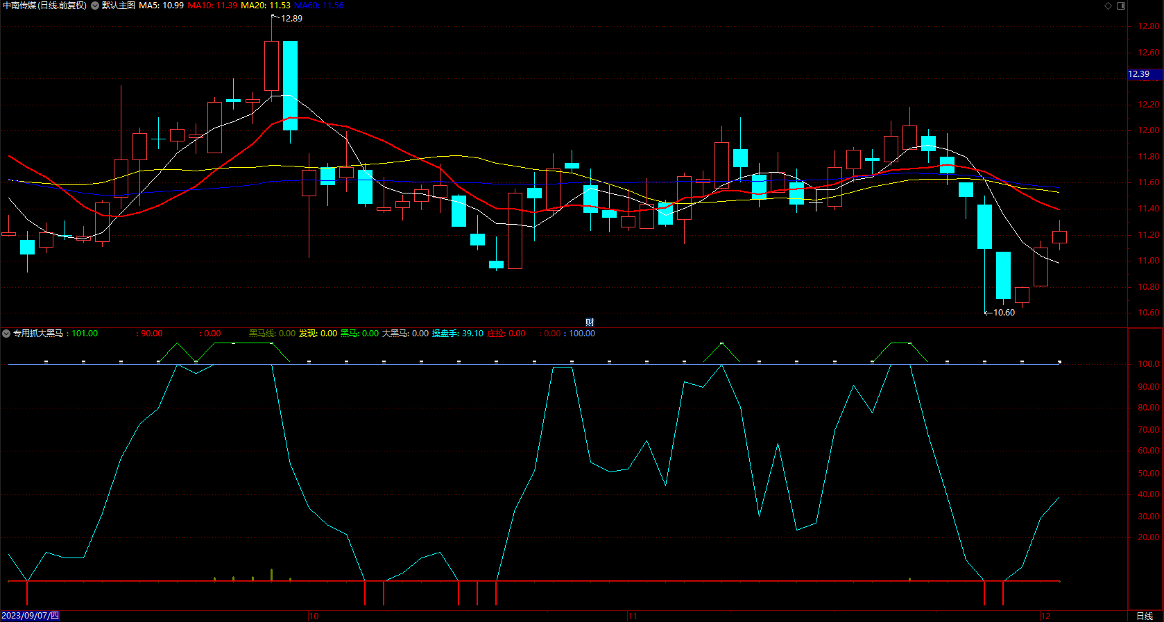Click the indicator value 101.00
This screenshot has height=622, width=1164.
click(x=85, y=334)
